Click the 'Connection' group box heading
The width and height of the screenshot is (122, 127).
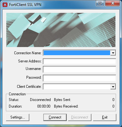(17, 94)
